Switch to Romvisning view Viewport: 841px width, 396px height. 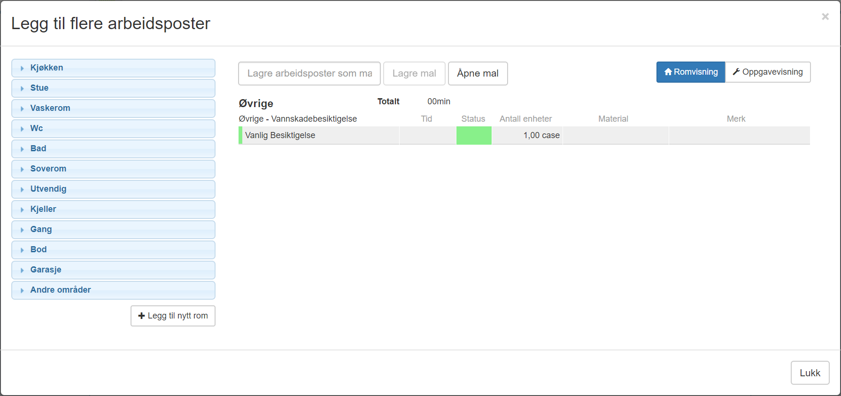[690, 72]
